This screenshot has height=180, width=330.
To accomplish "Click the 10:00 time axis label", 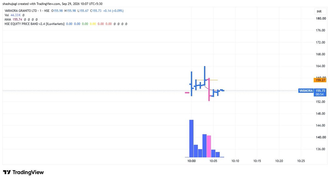I will pos(191,161).
